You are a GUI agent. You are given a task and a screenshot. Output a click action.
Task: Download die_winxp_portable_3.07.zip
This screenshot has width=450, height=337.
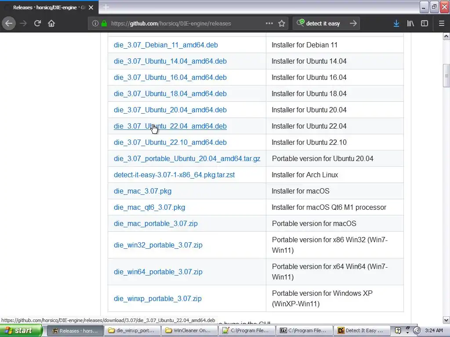[x=158, y=298]
